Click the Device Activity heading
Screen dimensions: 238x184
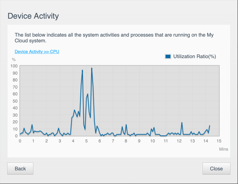[33, 16]
